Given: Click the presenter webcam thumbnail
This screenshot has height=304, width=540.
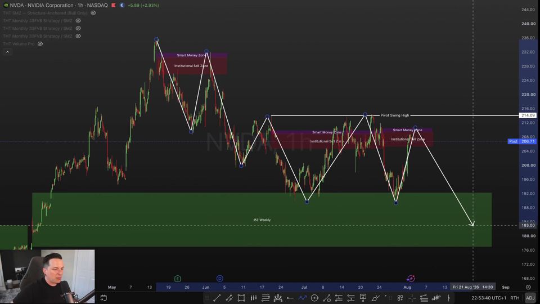Looking at the screenshot, I should point(47,276).
